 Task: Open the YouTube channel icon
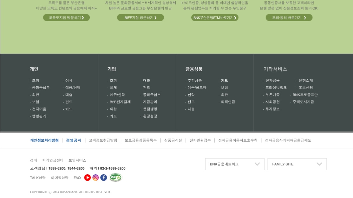(x=87, y=177)
